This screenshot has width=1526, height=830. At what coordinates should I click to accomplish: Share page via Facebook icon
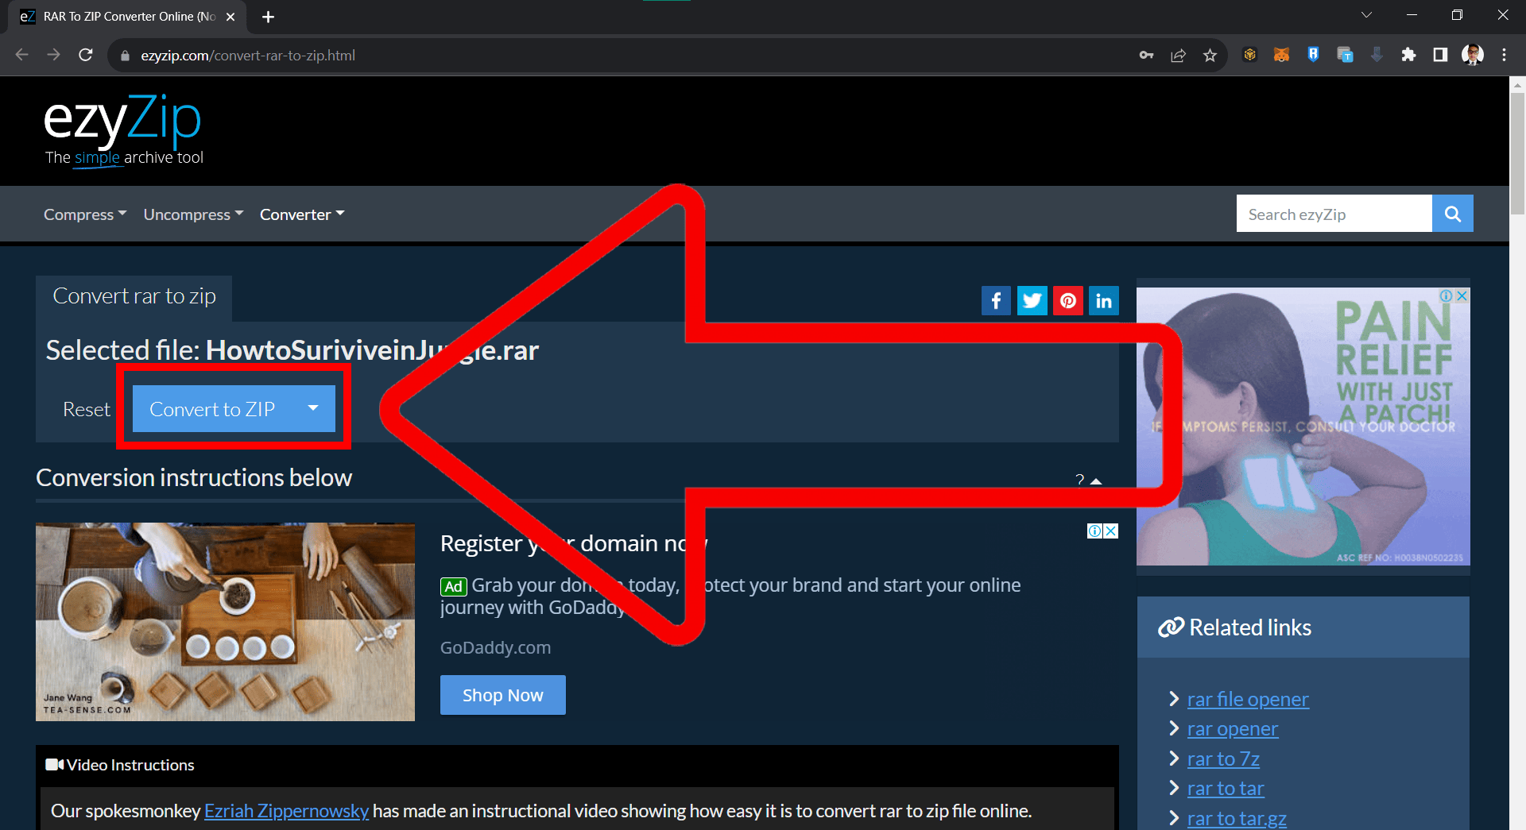pos(996,301)
